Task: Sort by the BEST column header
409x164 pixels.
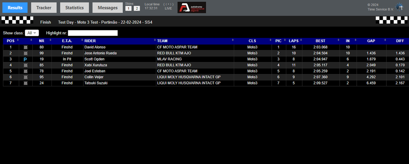Action: click(320, 41)
